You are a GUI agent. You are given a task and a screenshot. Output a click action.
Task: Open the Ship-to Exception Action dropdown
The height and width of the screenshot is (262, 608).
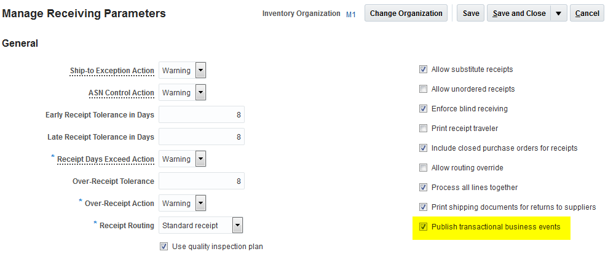(x=200, y=71)
